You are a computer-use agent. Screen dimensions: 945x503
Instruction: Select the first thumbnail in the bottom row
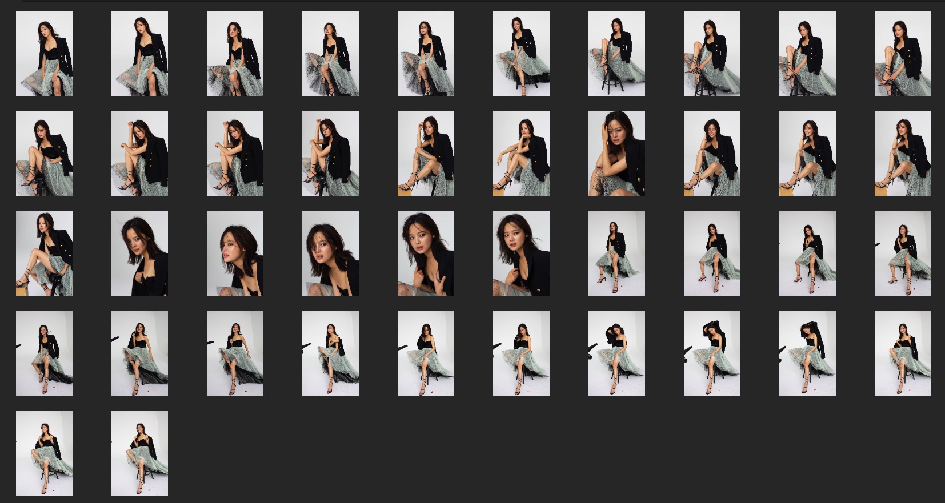[44, 453]
